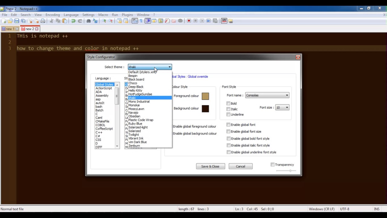Check the Underline font style checkbox
Viewport: 387px width, 218px height.
228,114
